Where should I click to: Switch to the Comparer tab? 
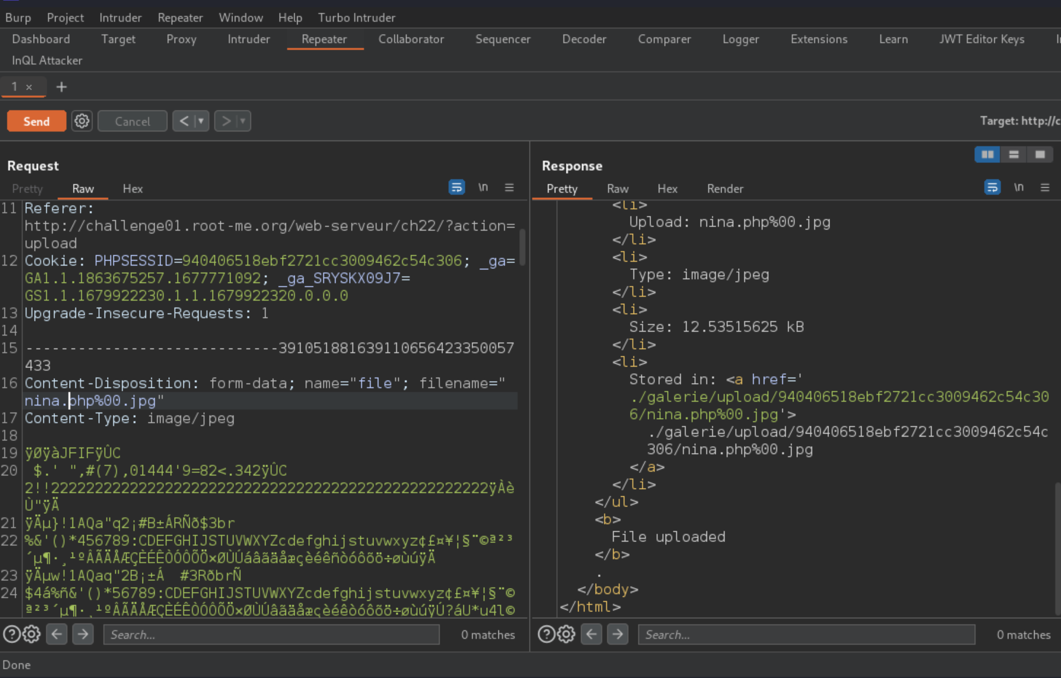point(665,39)
